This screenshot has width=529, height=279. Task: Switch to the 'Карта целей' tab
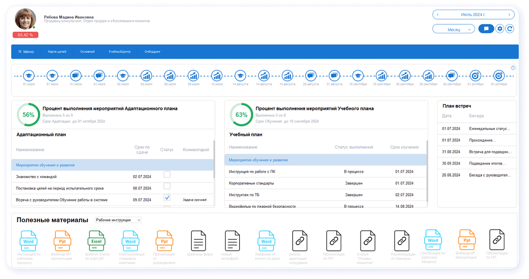coord(58,51)
